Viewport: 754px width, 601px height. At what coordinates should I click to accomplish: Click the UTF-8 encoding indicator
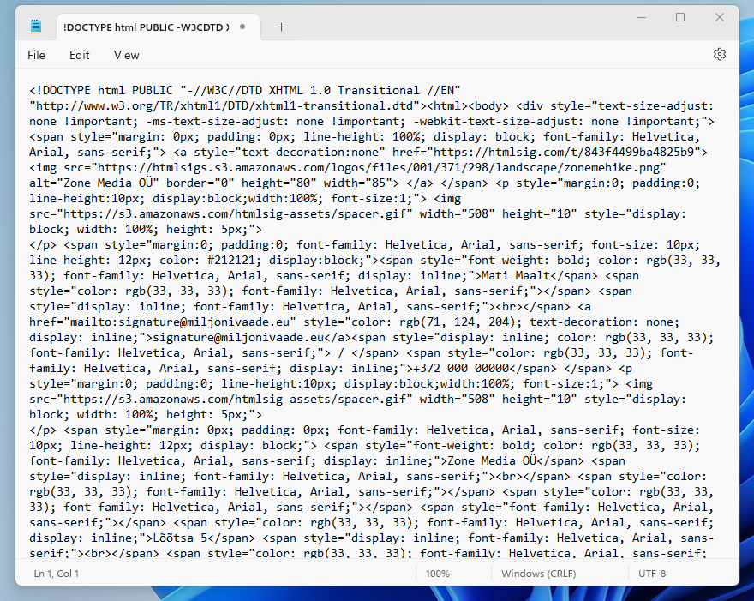651,573
